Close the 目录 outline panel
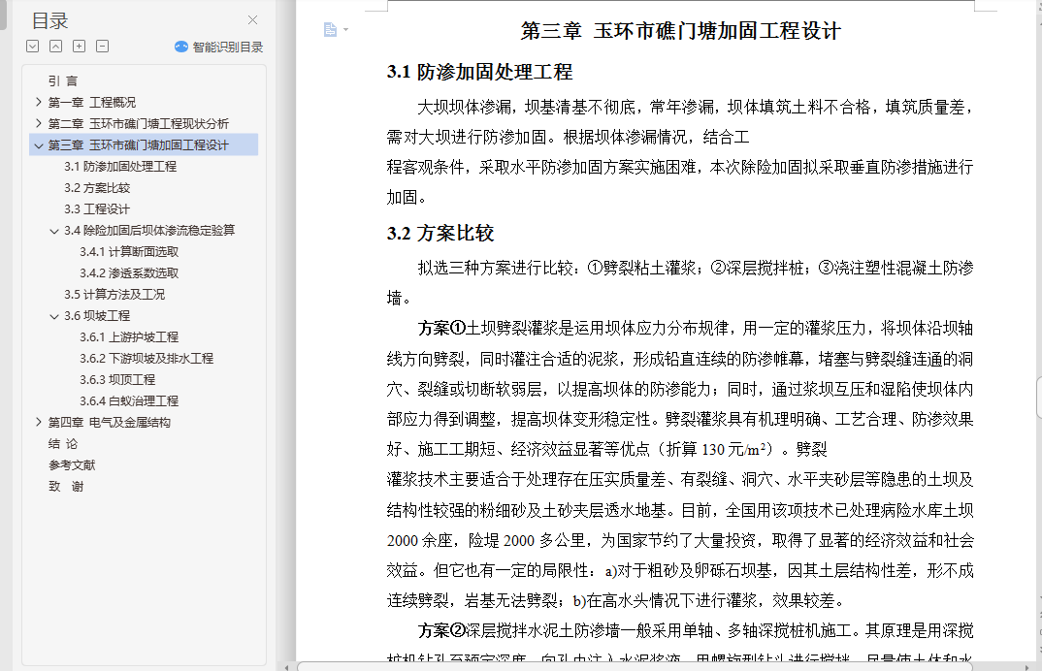The image size is (1042, 671). point(252,20)
